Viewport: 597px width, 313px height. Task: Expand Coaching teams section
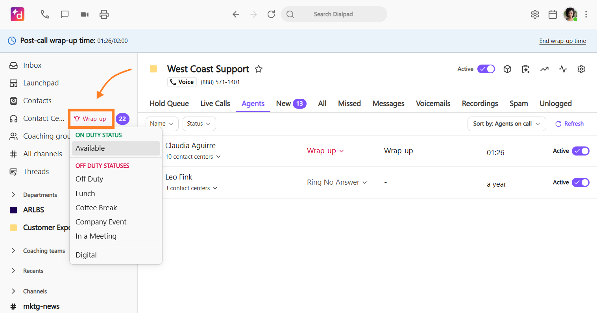pos(13,251)
